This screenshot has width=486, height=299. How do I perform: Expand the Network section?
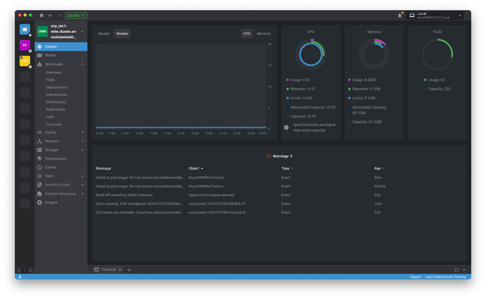pos(83,141)
